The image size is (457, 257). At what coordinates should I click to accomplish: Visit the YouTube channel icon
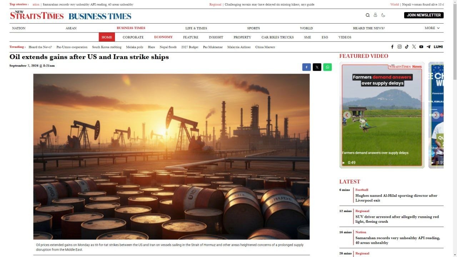pyautogui.click(x=421, y=47)
